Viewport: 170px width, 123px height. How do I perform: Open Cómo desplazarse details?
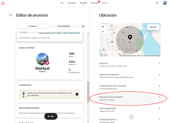[130, 110]
